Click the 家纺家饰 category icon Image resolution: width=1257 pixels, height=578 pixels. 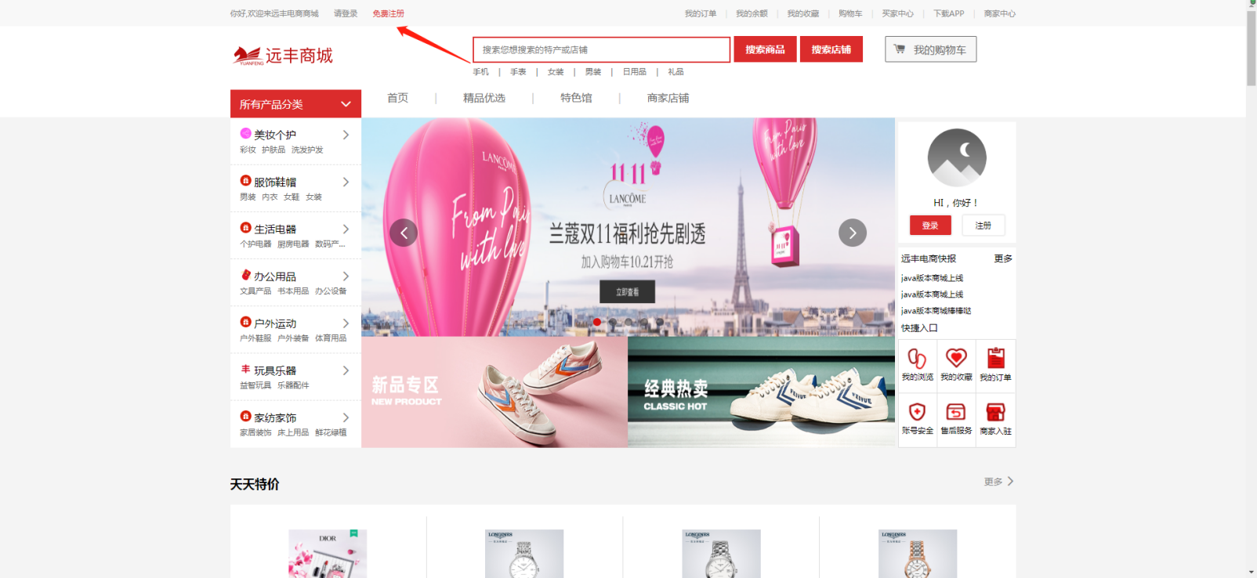(x=245, y=416)
